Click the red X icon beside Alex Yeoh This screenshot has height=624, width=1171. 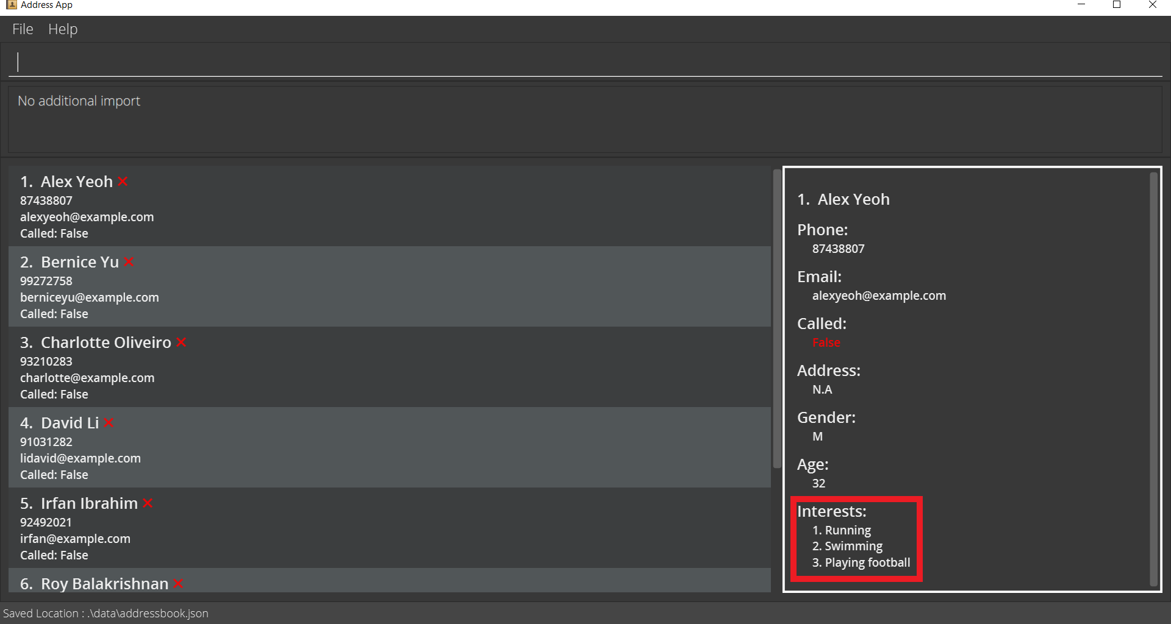123,182
